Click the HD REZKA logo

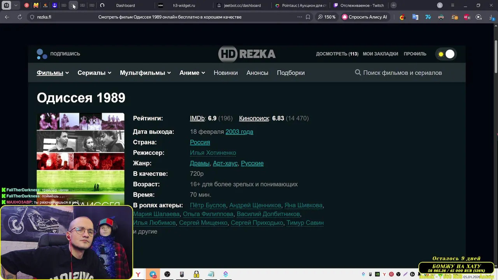point(247,54)
